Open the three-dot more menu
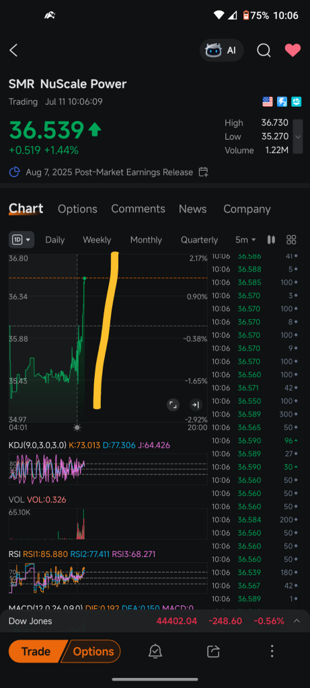 pos(272,651)
